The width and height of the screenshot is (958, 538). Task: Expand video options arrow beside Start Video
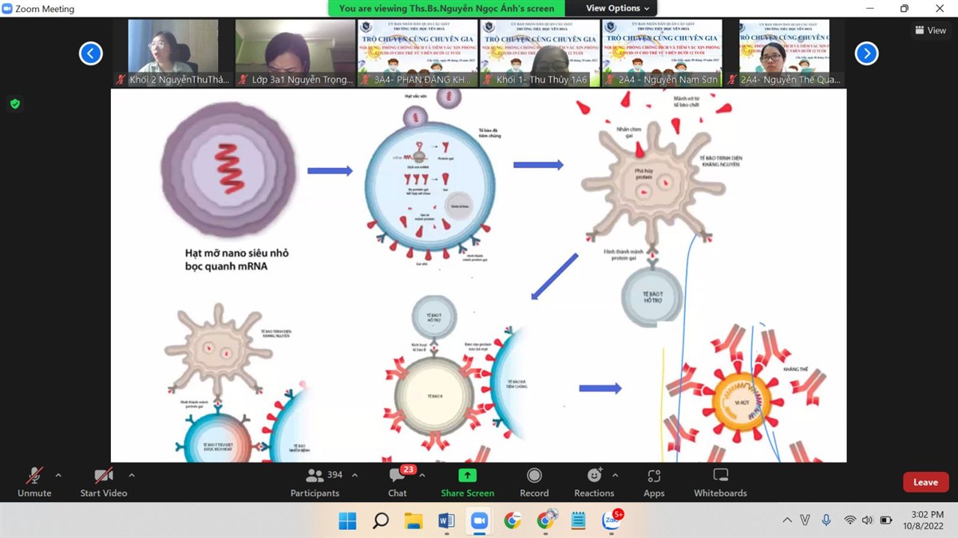(132, 476)
